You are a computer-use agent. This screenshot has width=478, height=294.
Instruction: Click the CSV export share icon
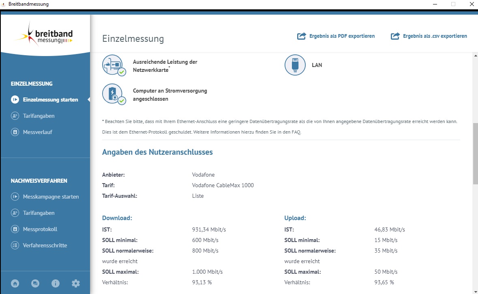(395, 36)
